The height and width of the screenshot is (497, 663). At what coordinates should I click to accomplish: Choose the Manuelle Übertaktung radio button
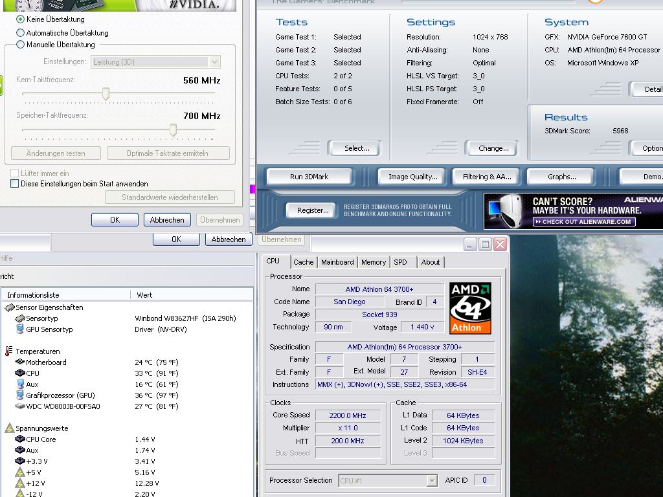(20, 45)
